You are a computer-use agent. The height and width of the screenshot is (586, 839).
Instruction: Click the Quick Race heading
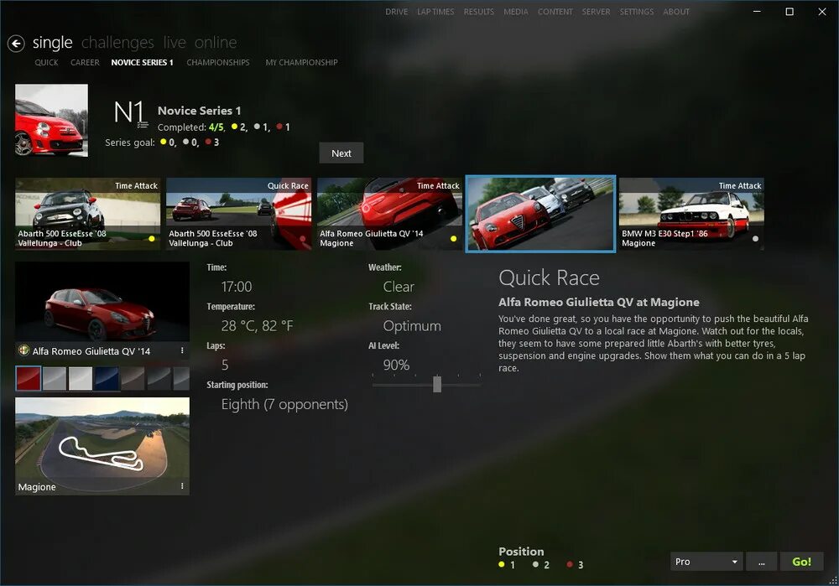pos(549,278)
